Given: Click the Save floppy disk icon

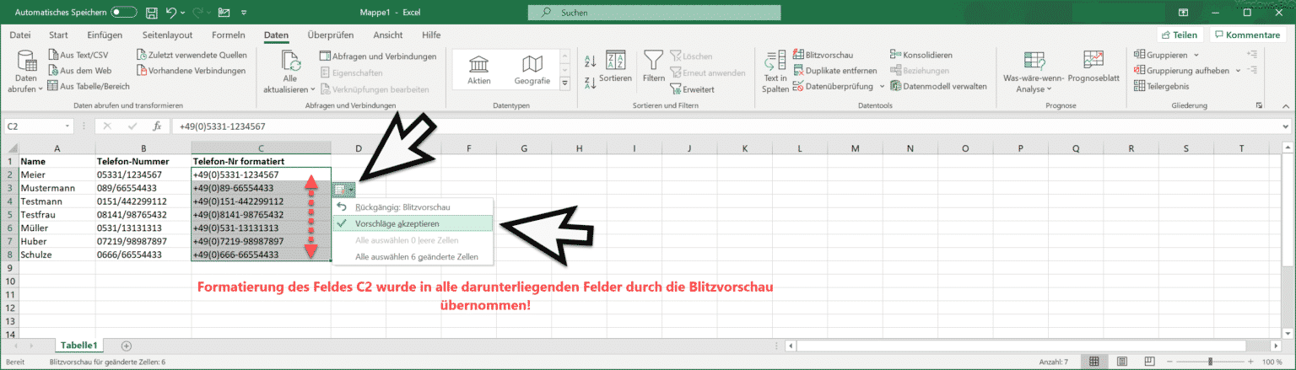Looking at the screenshot, I should [152, 13].
